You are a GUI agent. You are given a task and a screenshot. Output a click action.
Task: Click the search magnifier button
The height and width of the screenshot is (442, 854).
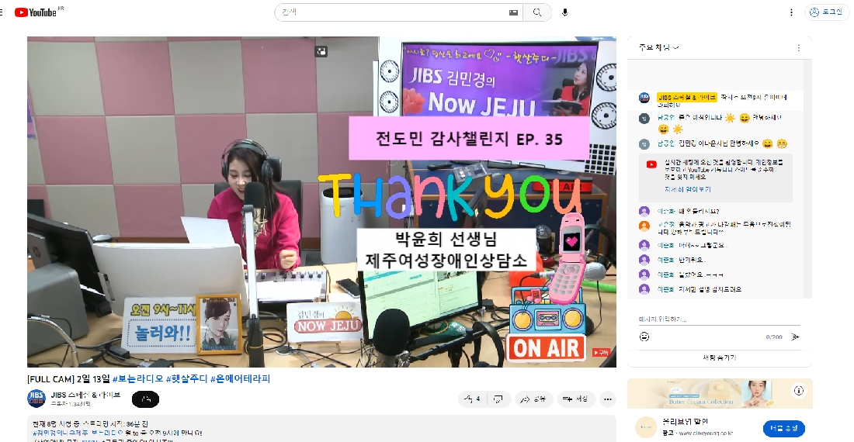point(537,12)
